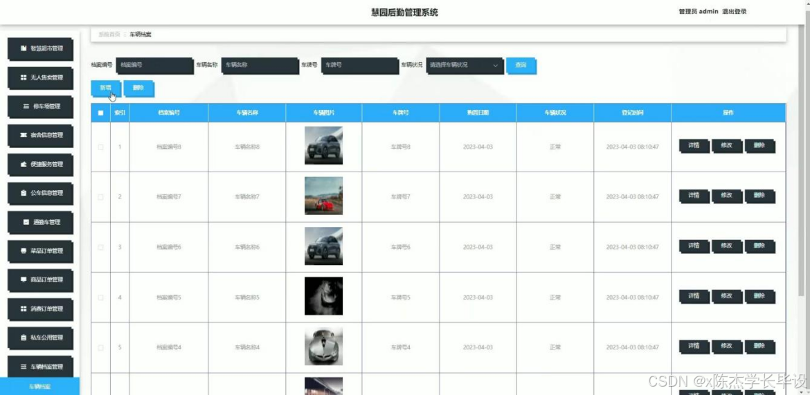This screenshot has width=810, height=395.
Task: Check the checkbox for row 5
Action: (x=101, y=347)
